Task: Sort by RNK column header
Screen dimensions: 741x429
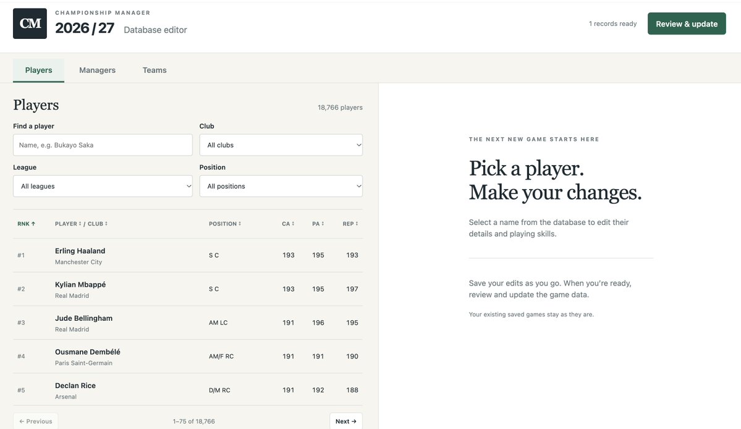Action: (27, 224)
